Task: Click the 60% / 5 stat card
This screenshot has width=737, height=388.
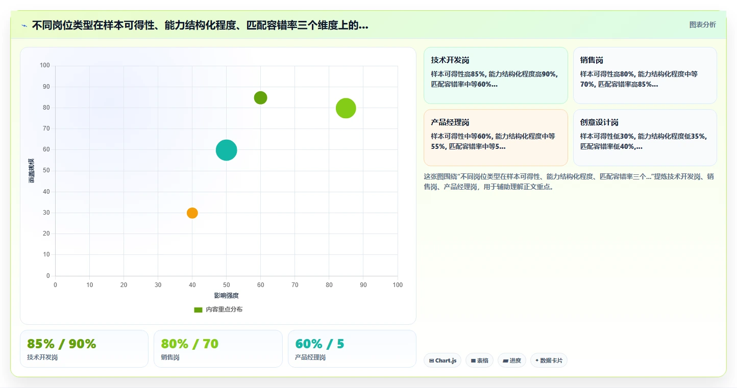Action: coord(352,349)
